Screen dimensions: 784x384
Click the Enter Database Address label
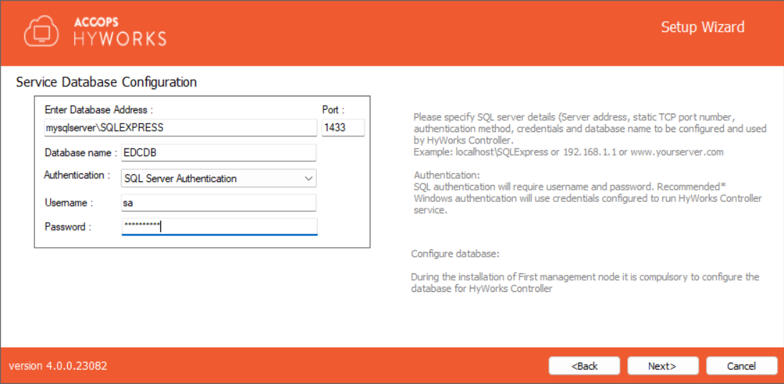coord(99,110)
